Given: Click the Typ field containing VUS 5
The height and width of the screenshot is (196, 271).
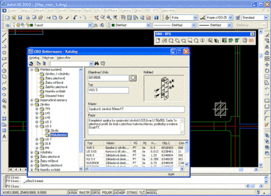Looking at the screenshot, I should [x=108, y=90].
